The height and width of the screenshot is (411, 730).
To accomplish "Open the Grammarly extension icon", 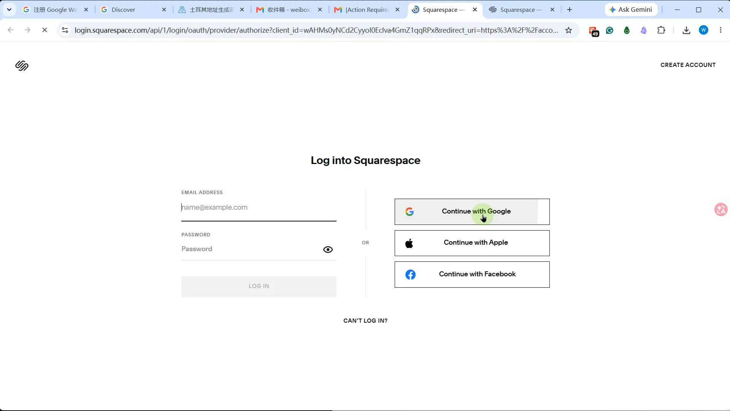I will click(610, 30).
